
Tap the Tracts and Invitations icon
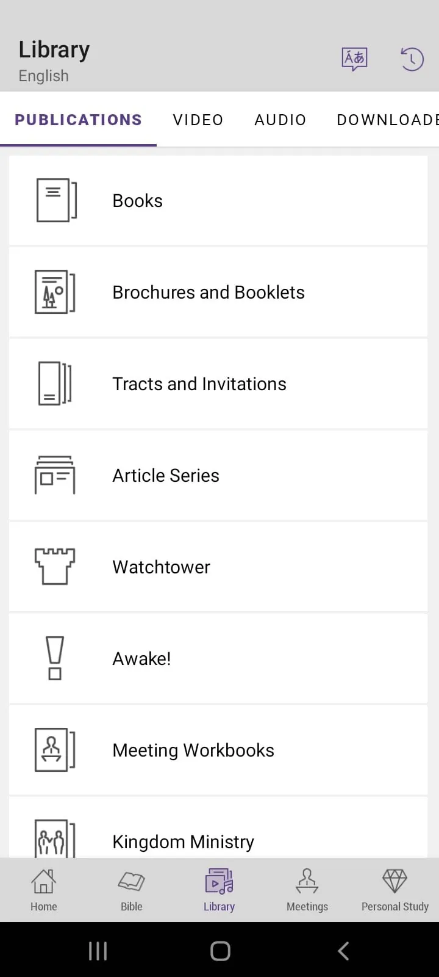click(55, 383)
